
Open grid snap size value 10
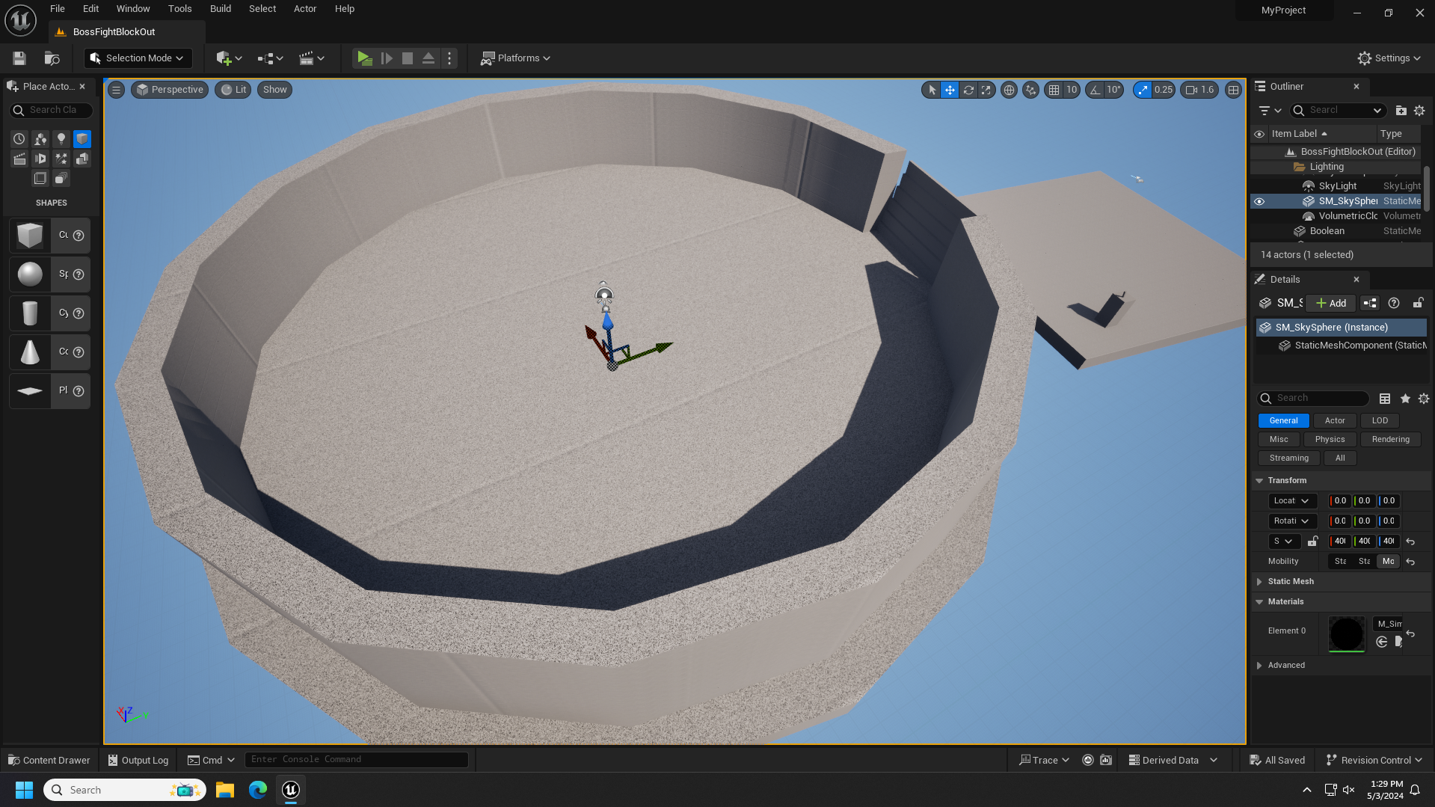point(1072,90)
